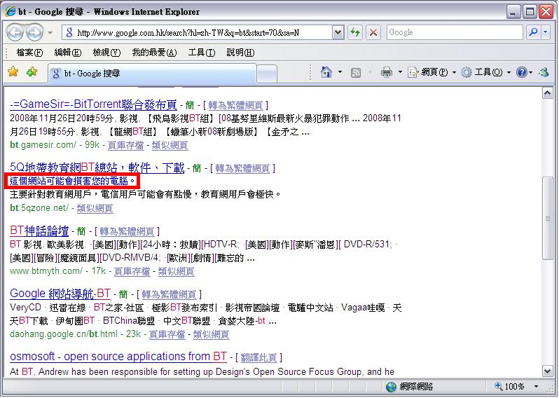Image resolution: width=559 pixels, height=398 pixels.
Task: Open 頁庫存檔 for bt.gamesir.com
Action: (126, 146)
